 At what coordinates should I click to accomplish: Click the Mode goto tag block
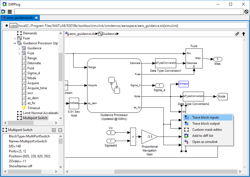point(222,96)
